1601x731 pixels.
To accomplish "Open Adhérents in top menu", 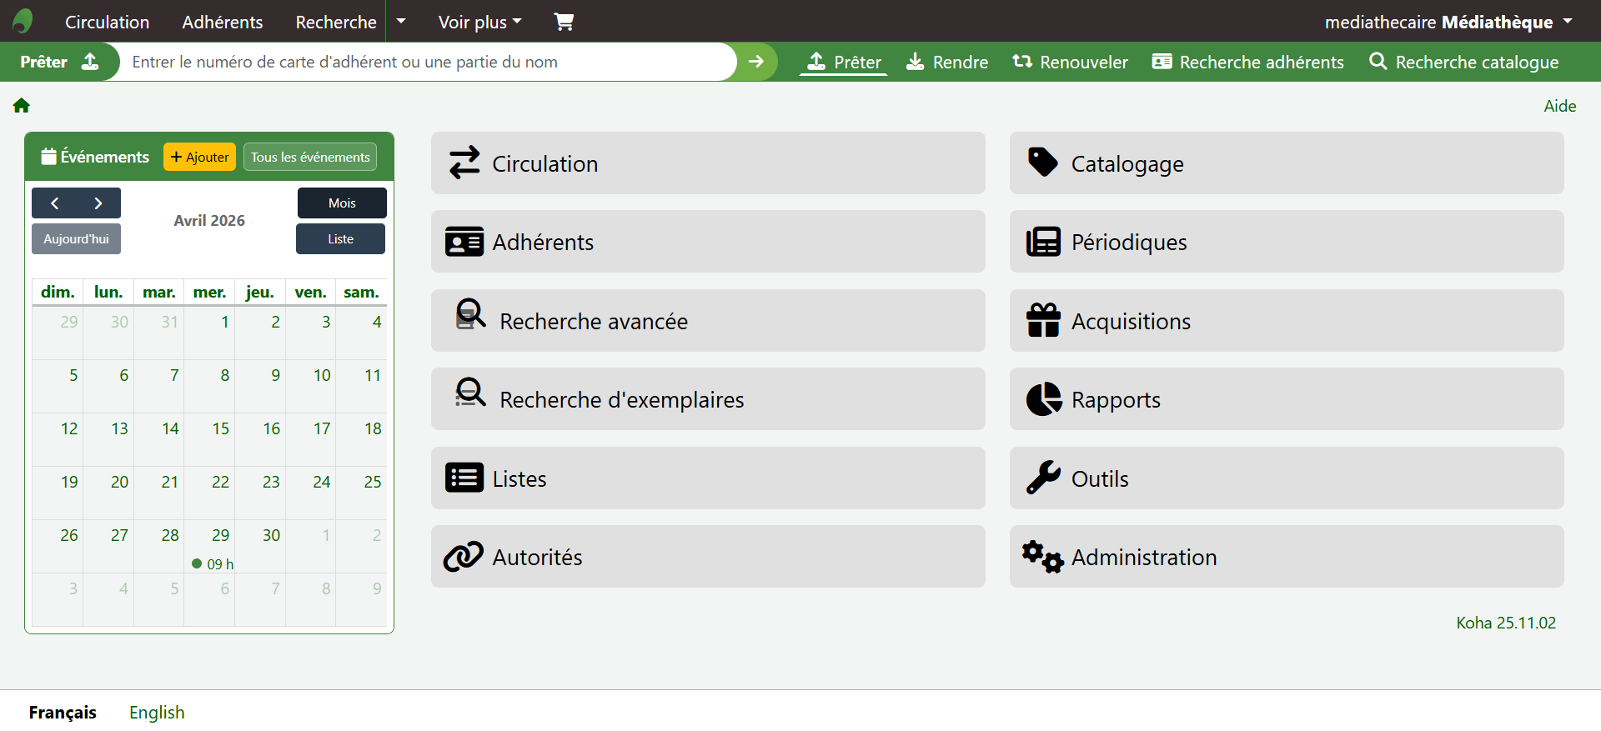I will pos(223,22).
